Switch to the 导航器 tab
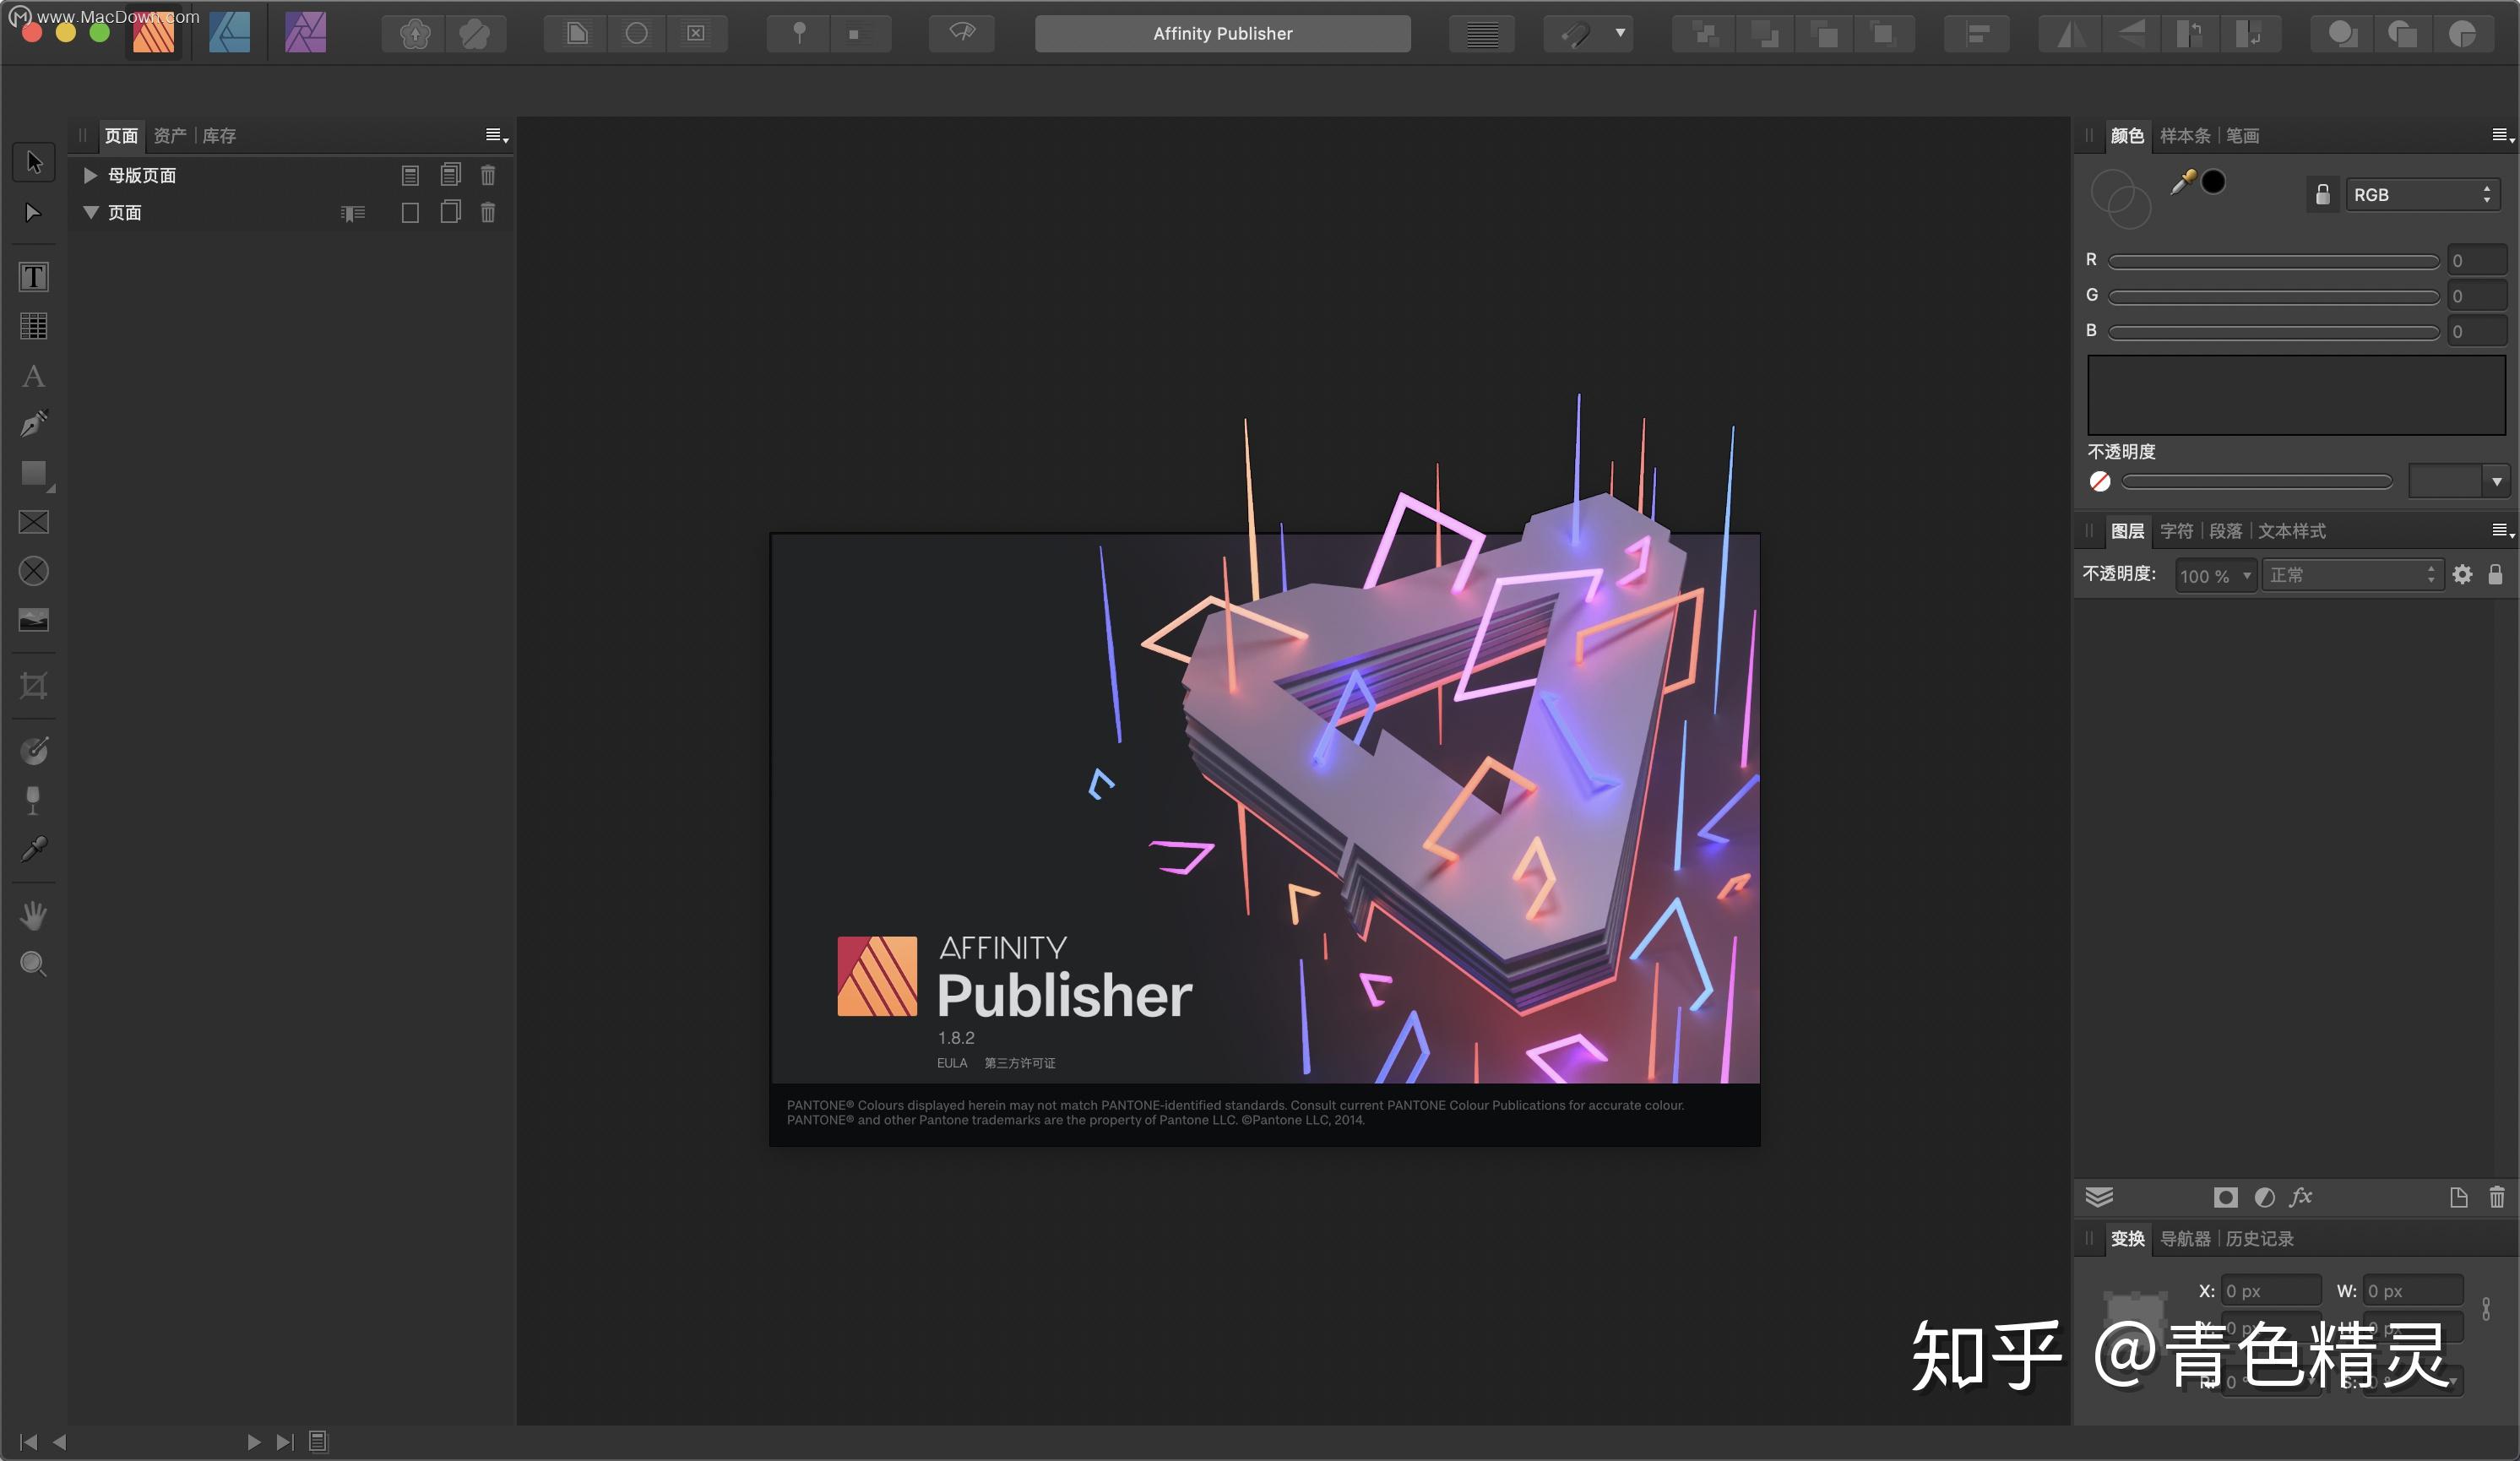 coord(2184,1238)
